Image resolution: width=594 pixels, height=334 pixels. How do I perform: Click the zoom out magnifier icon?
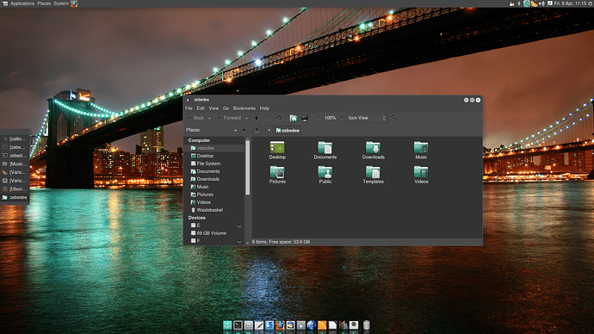point(319,118)
